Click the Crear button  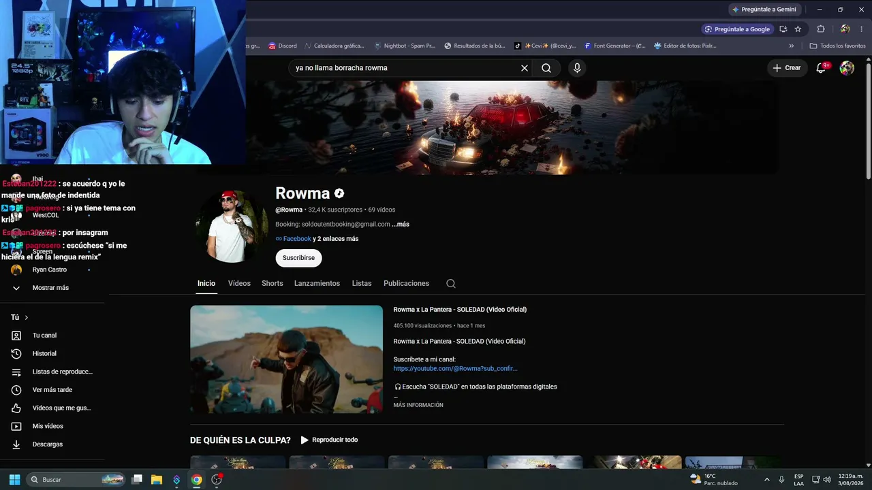[x=787, y=68]
